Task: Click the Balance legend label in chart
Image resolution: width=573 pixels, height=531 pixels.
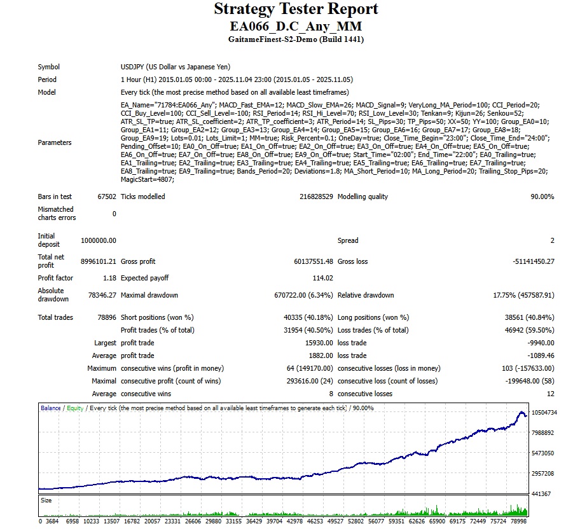Action: click(x=51, y=408)
